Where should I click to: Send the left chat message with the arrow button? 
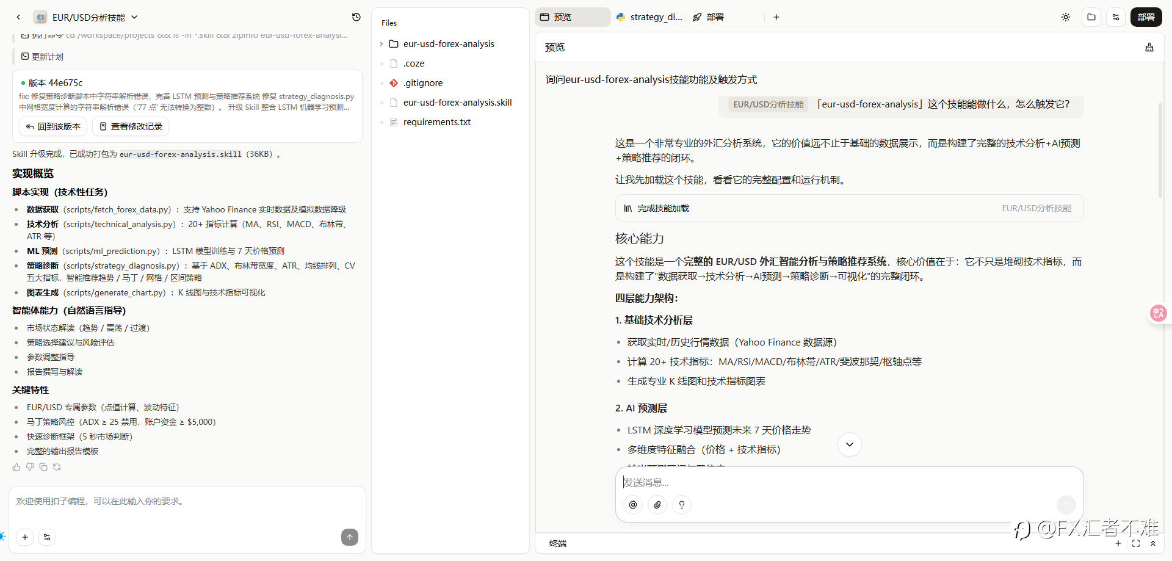[x=350, y=537]
